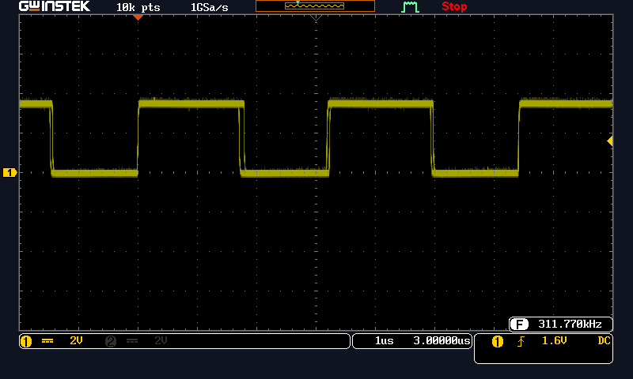Click the channel 1 ground marker
The width and height of the screenshot is (633, 379).
click(9, 172)
